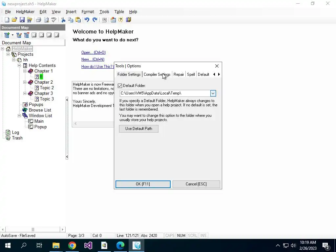This screenshot has width=336, height=252.
Task: Collapse the Projects tree node
Action: [x=8, y=54]
